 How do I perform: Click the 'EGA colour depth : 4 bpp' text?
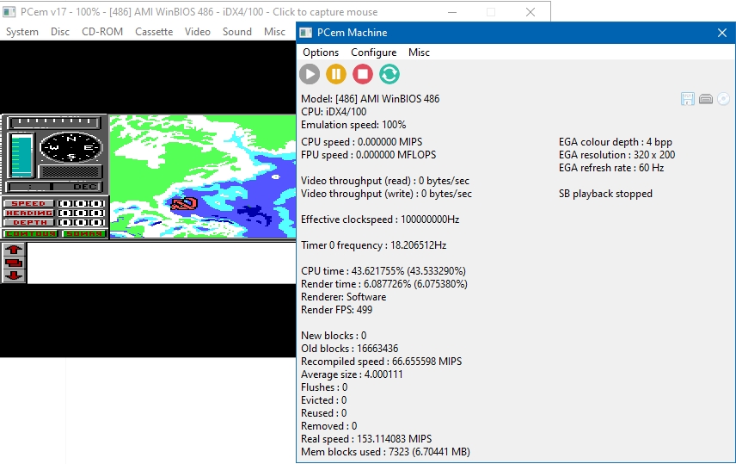(x=616, y=142)
